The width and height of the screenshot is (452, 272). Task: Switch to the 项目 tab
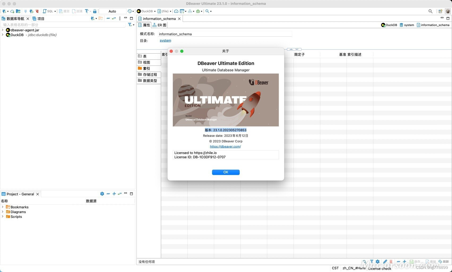pos(38,19)
